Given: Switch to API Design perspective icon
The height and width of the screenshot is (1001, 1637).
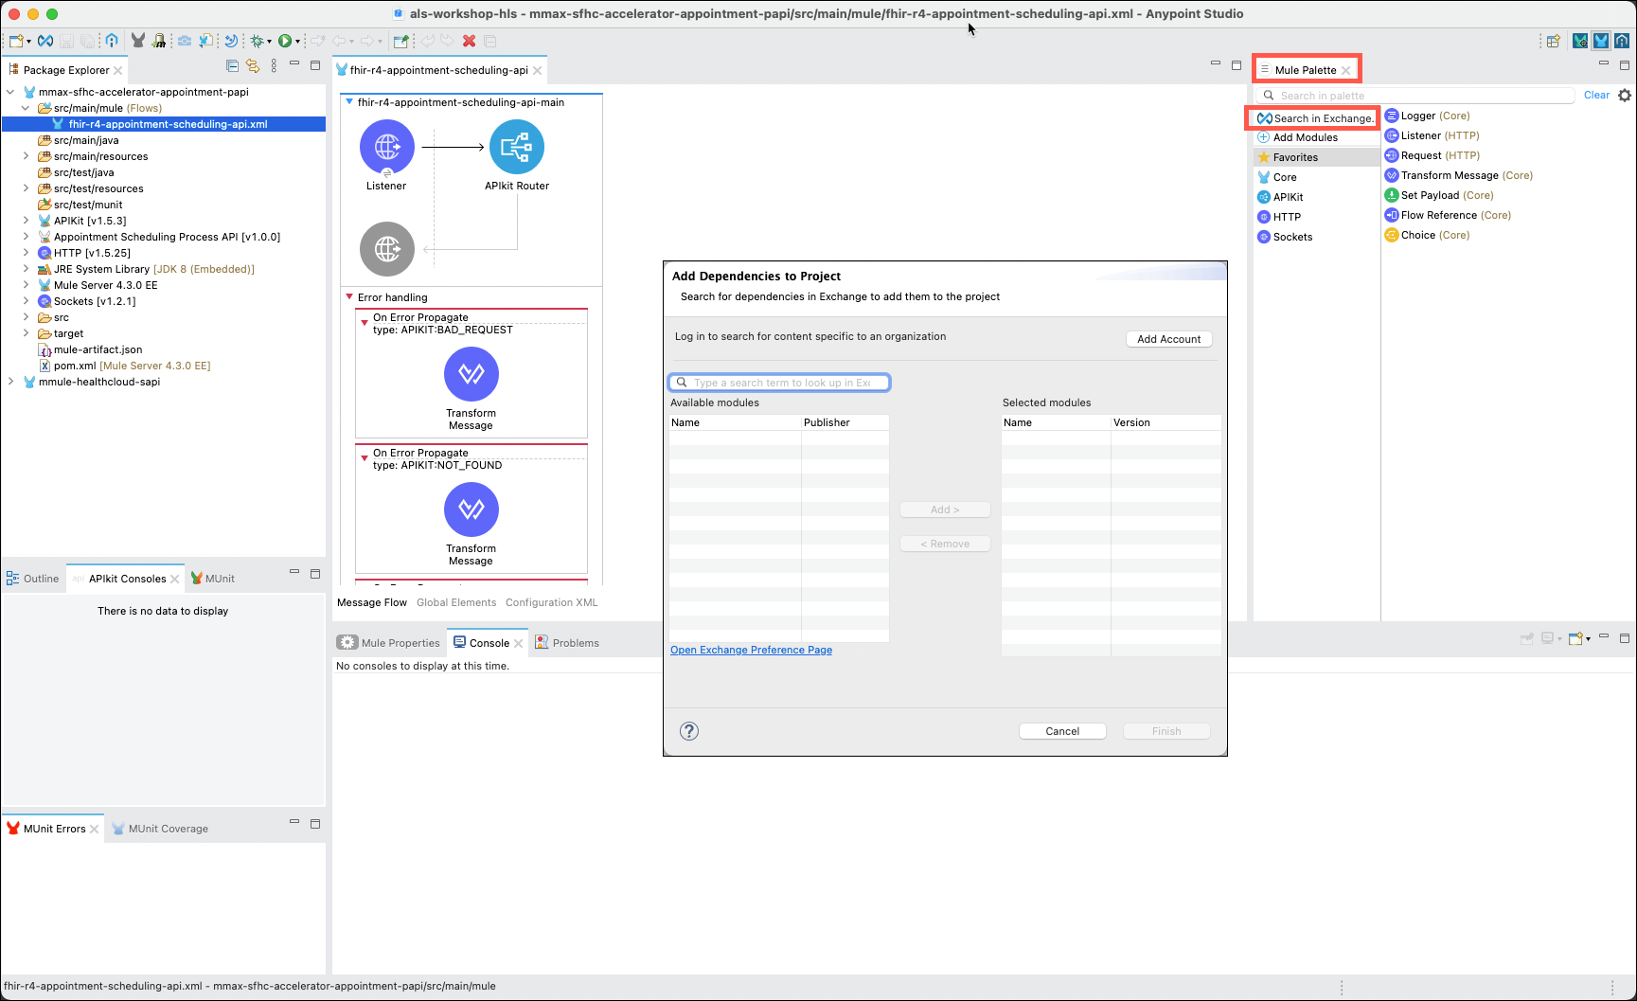Looking at the screenshot, I should 1622,41.
